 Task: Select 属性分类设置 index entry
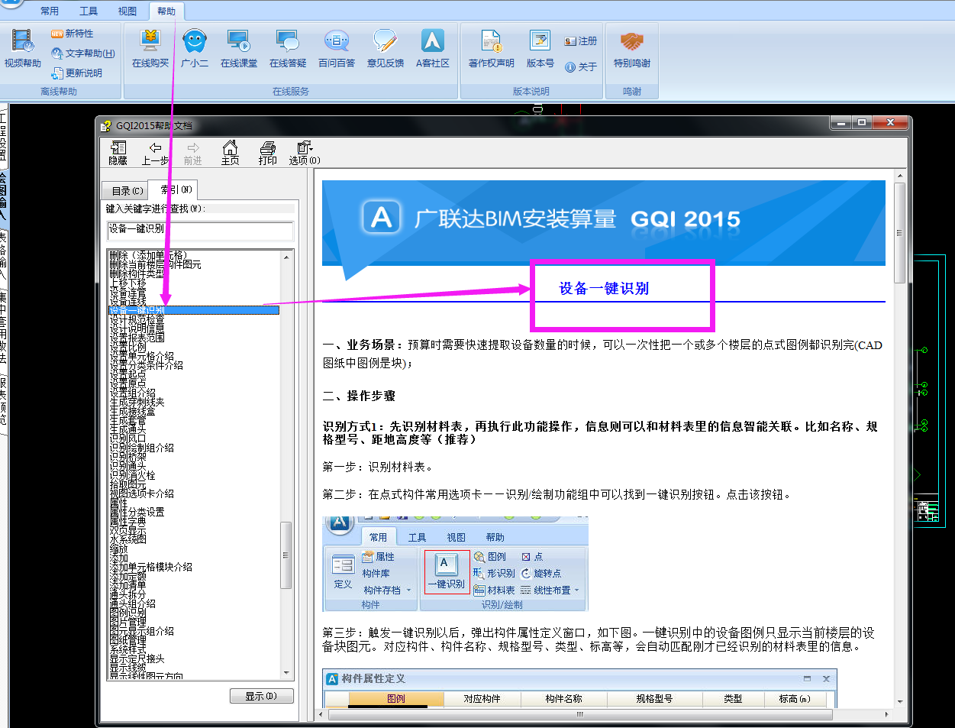pos(137,512)
